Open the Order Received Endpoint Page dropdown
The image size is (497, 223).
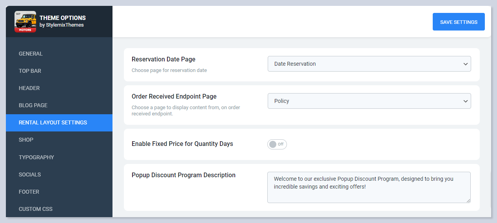pyautogui.click(x=369, y=101)
